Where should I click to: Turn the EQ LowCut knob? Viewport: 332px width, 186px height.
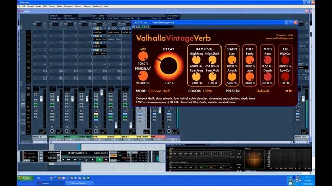pos(285,77)
